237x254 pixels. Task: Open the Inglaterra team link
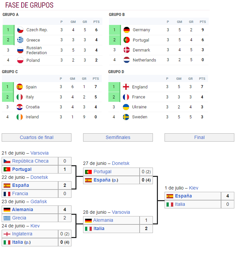(x=22, y=234)
